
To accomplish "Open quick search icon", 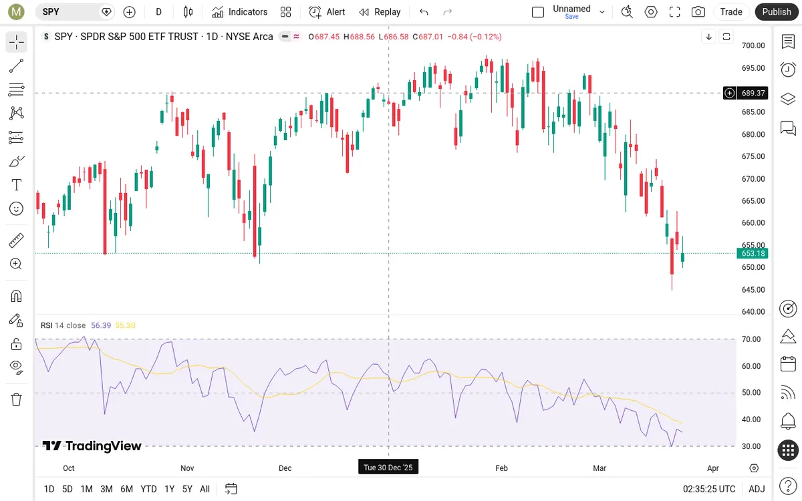I will [627, 11].
